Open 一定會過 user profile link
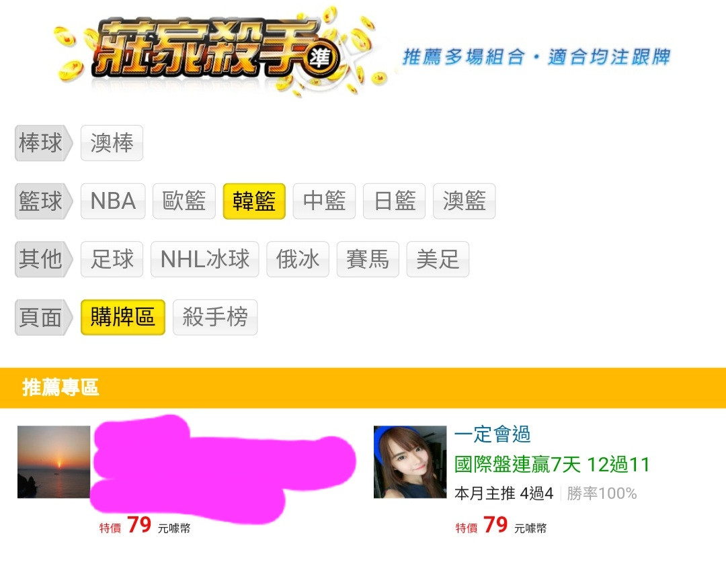Image resolution: width=726 pixels, height=562 pixels. pyautogui.click(x=492, y=434)
